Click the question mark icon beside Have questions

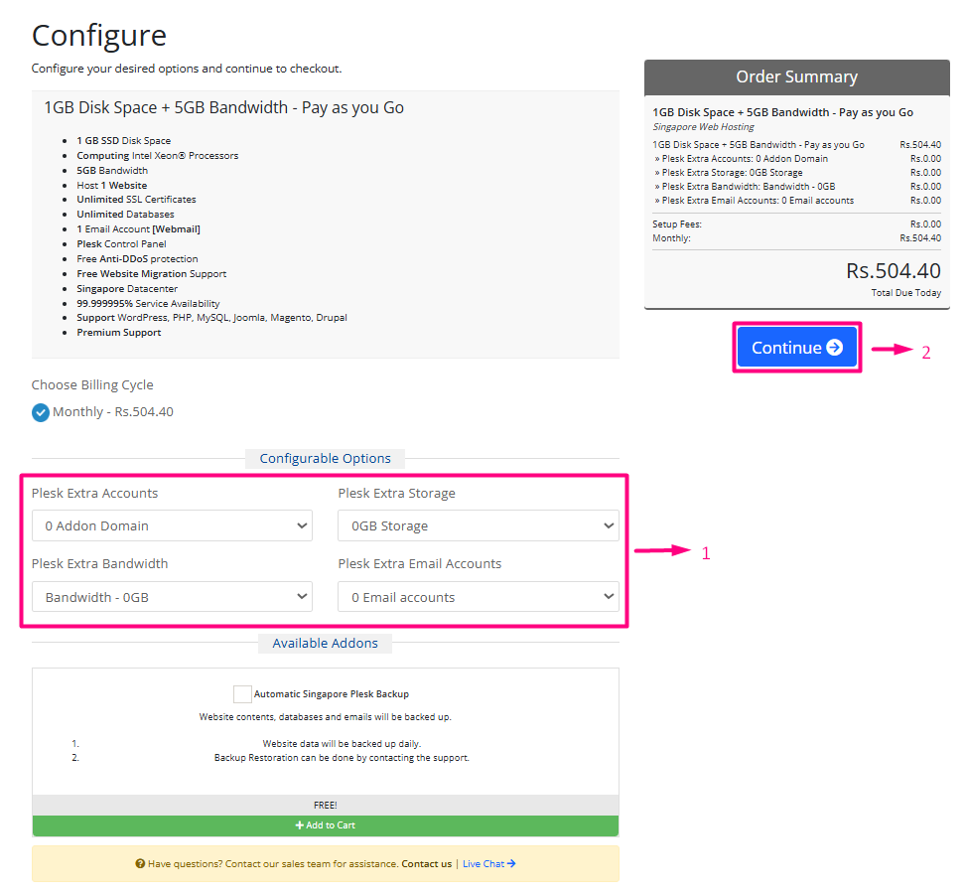coord(140,864)
